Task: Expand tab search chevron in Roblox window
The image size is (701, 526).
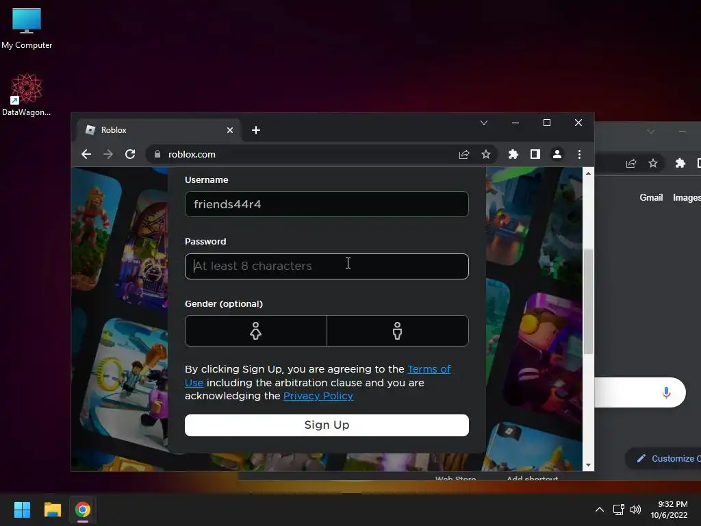Action: point(484,123)
